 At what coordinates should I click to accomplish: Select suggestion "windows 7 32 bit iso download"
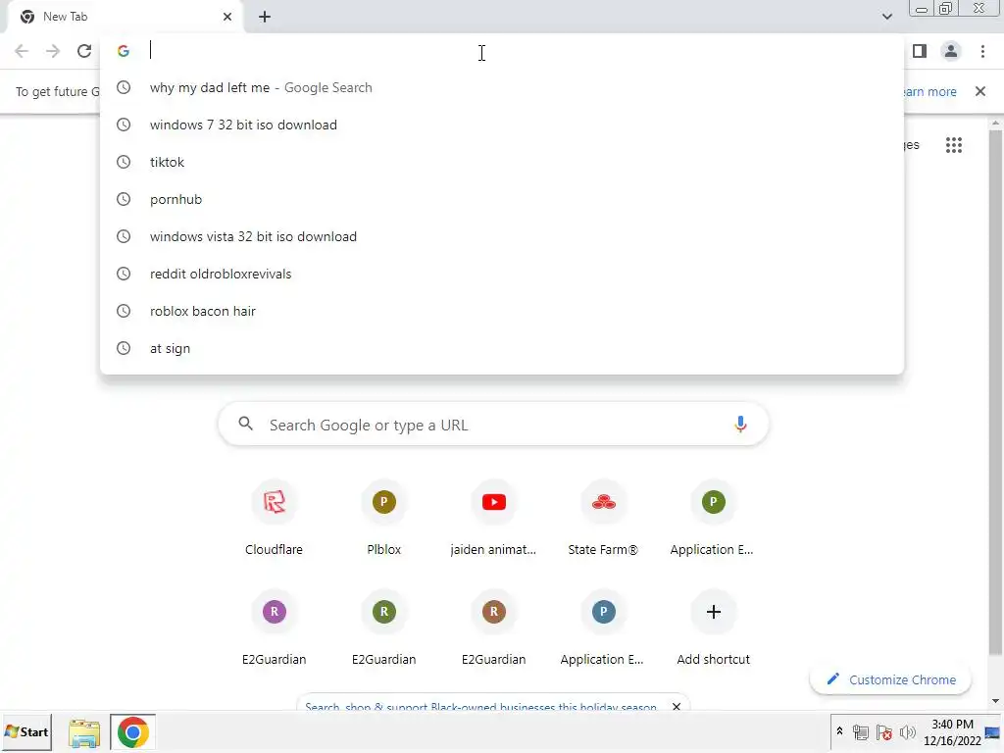[x=502, y=125]
